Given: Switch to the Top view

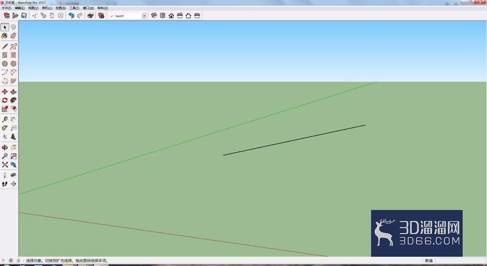Looking at the screenshot, I should [x=163, y=16].
